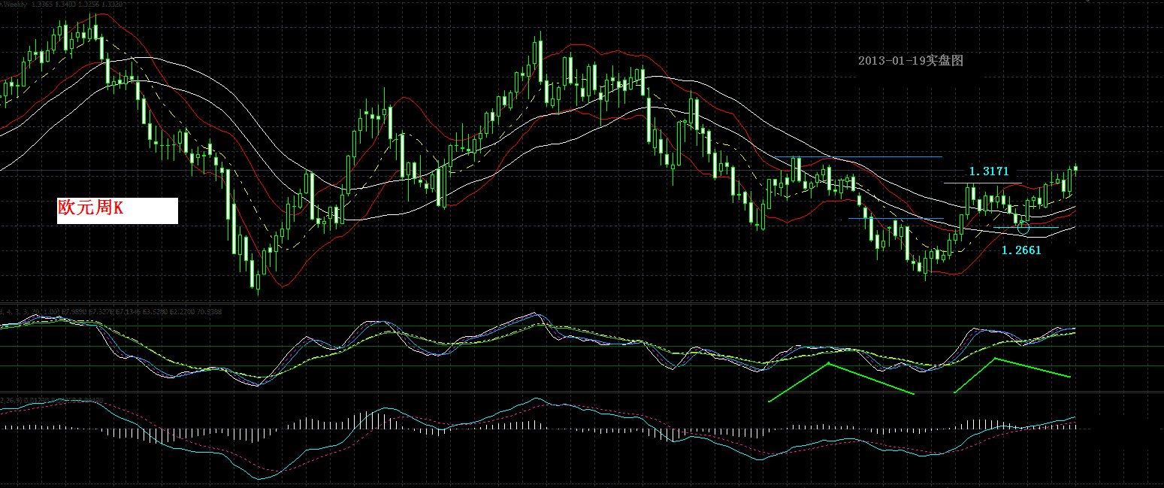1164x488 pixels.
Task: Click the 1.2661 price label
Action: click(x=1022, y=250)
